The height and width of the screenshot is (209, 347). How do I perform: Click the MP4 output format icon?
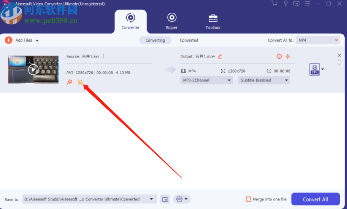tap(315, 69)
